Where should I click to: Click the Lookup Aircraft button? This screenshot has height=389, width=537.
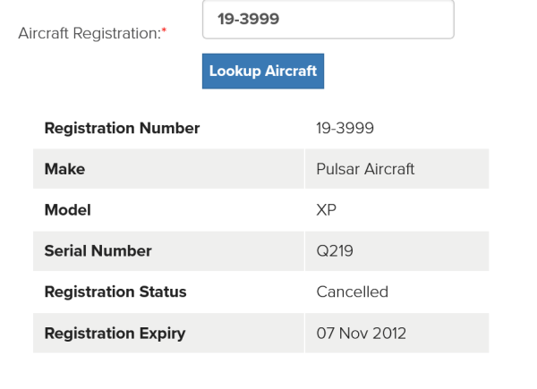tap(263, 72)
